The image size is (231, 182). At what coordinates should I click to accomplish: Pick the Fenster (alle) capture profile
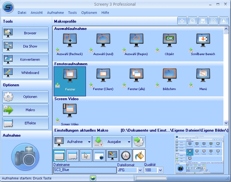coord(136,79)
